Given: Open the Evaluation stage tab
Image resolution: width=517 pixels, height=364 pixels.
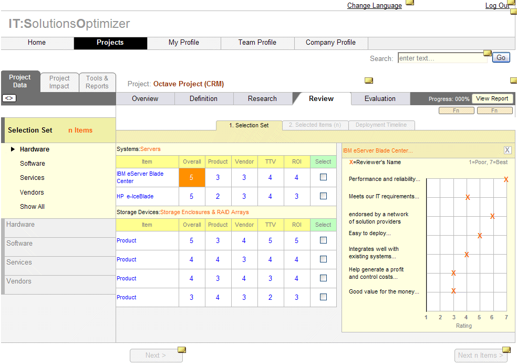Looking at the screenshot, I should coord(380,99).
